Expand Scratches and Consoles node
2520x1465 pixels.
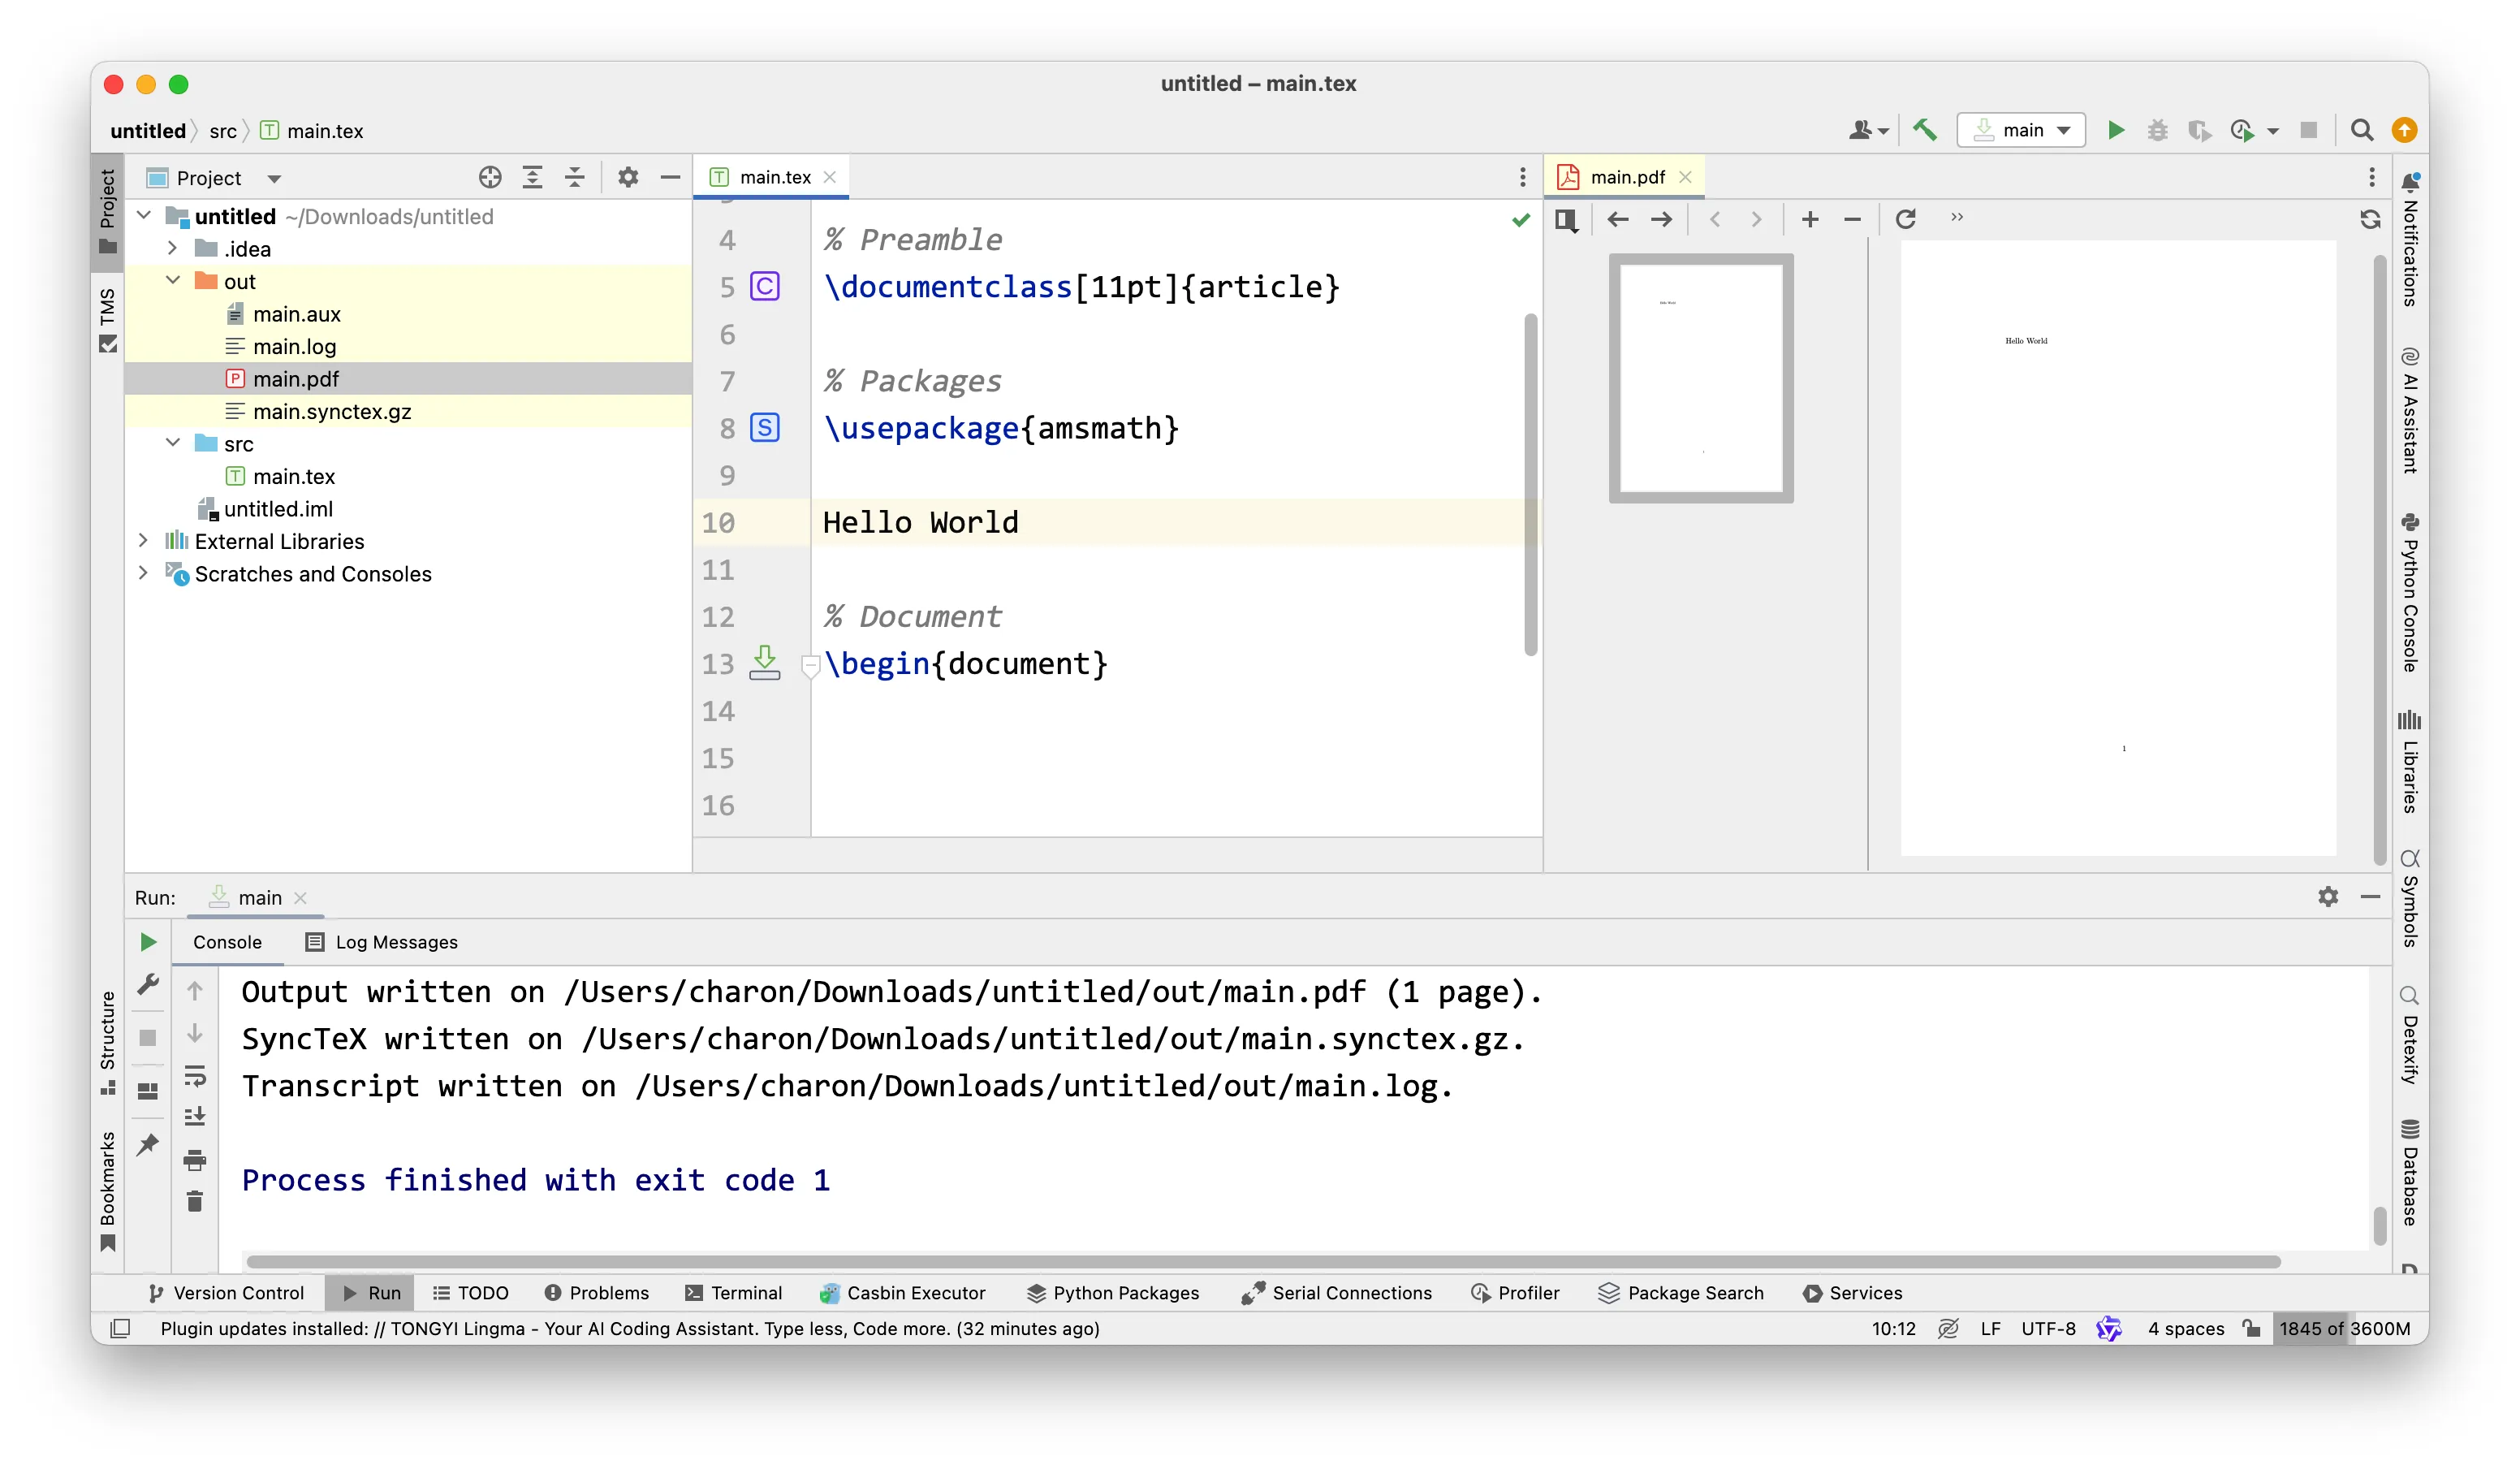click(x=144, y=573)
